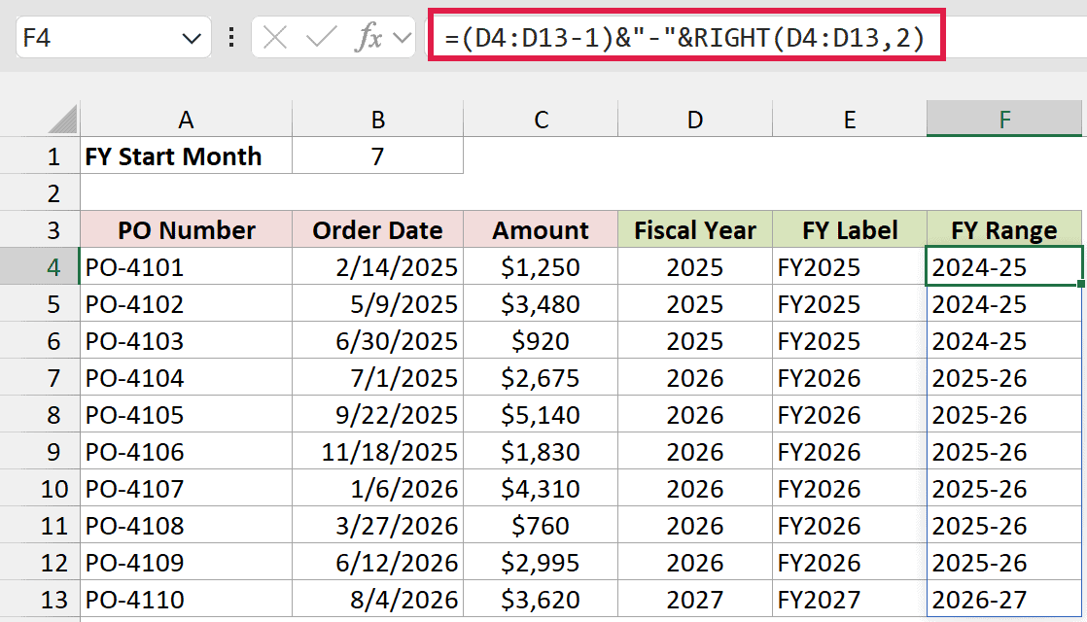Click the amount $3,620
Screen dimensions: 1087x622
[x=541, y=599]
